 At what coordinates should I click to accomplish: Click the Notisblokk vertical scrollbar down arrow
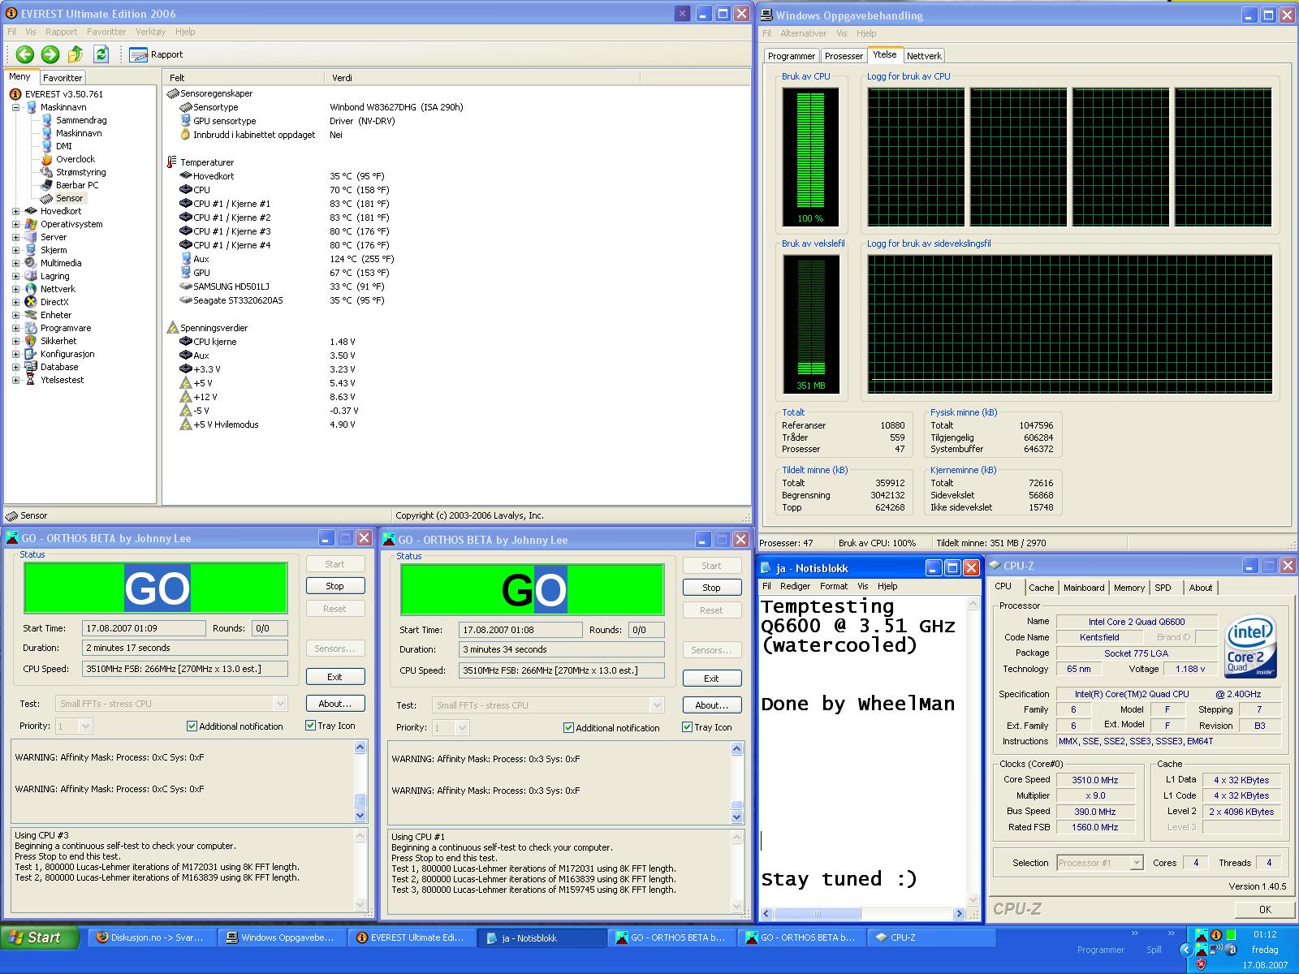tap(973, 900)
